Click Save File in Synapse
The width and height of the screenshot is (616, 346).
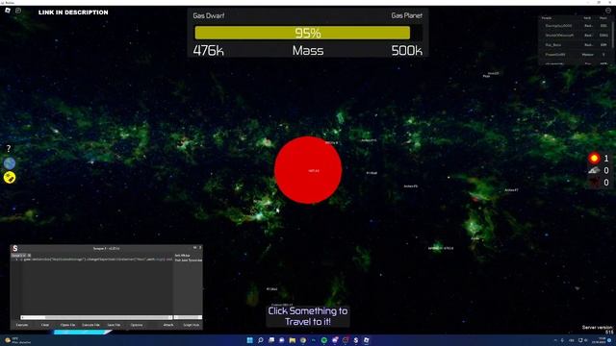tap(114, 325)
